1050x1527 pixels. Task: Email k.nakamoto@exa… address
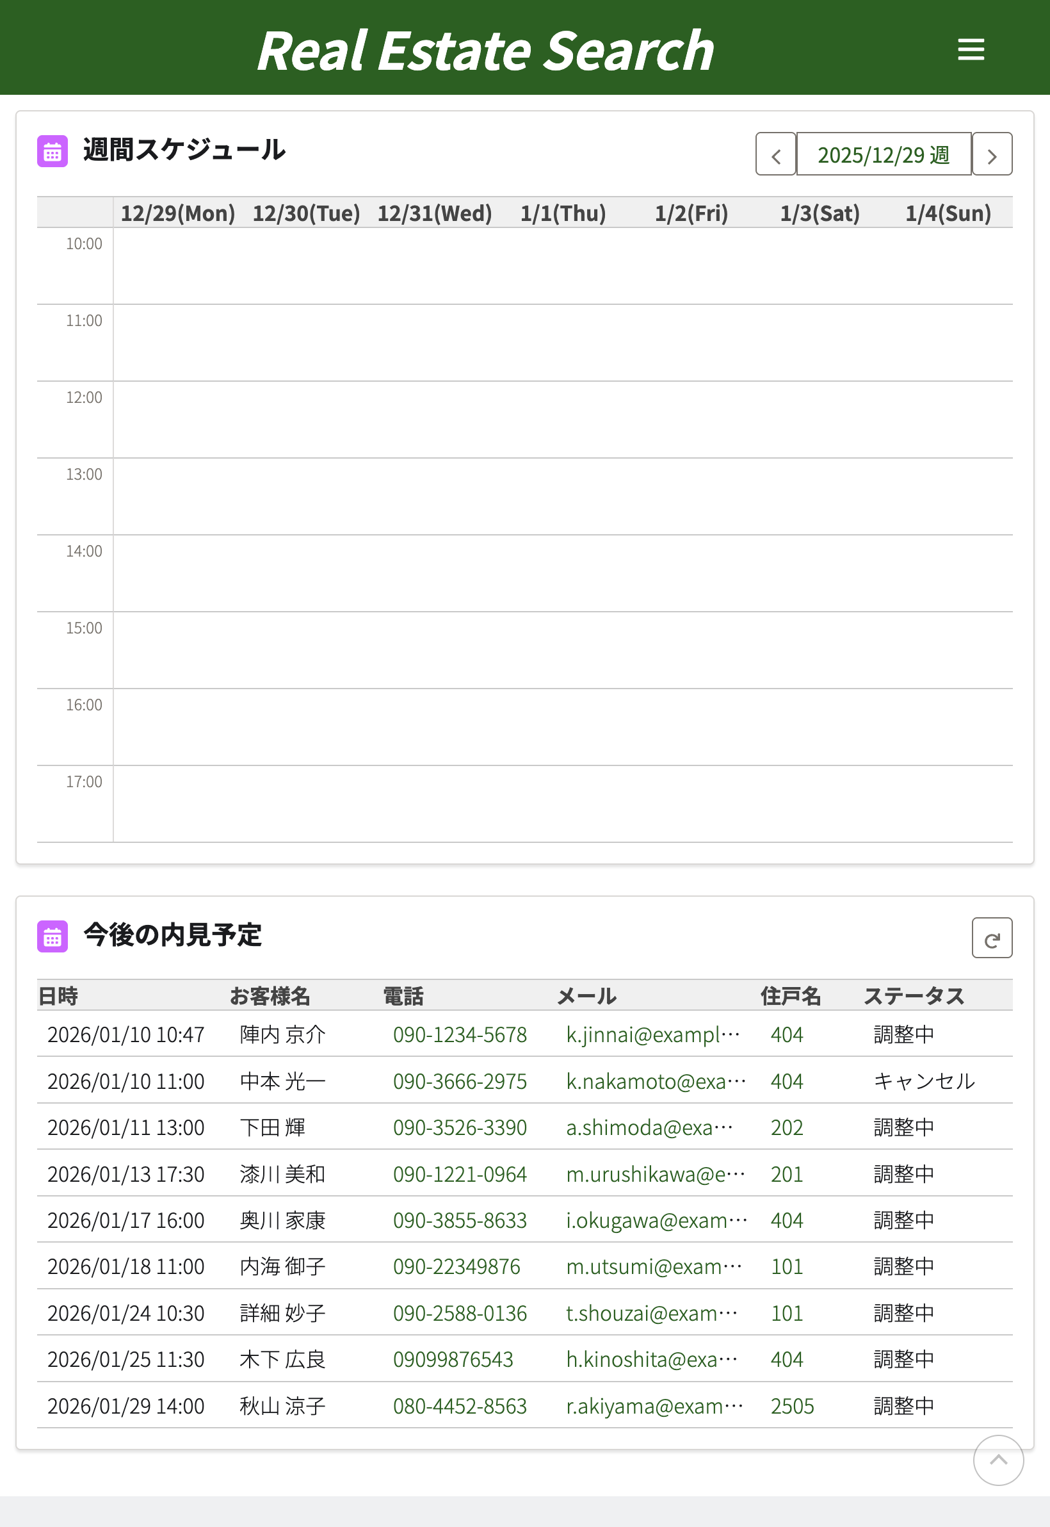click(656, 1081)
